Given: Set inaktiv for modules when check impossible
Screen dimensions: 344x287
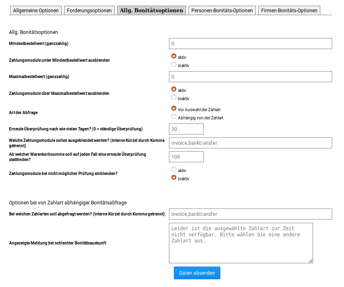Looking at the screenshot, I should click(174, 178).
